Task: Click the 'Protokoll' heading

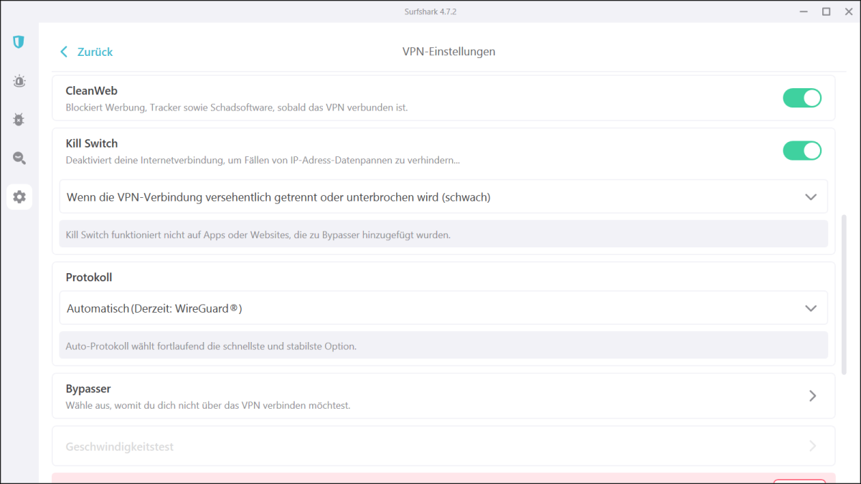Action: tap(89, 277)
